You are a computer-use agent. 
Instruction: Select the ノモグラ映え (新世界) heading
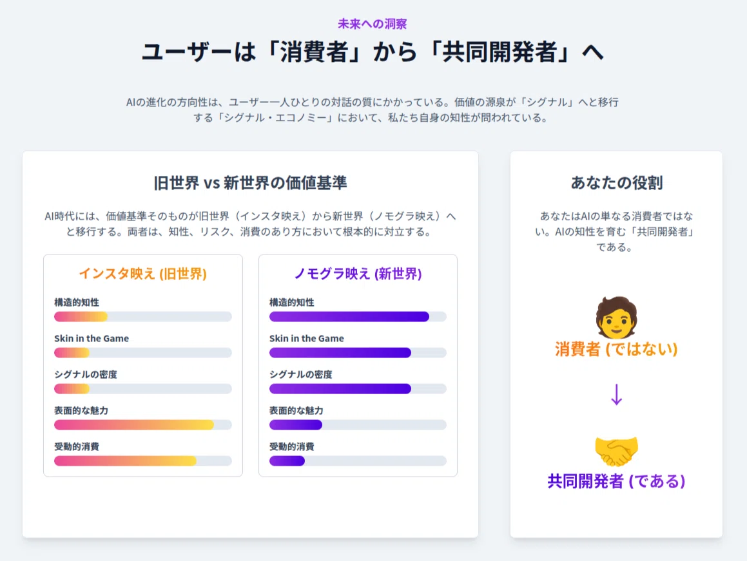pos(358,274)
